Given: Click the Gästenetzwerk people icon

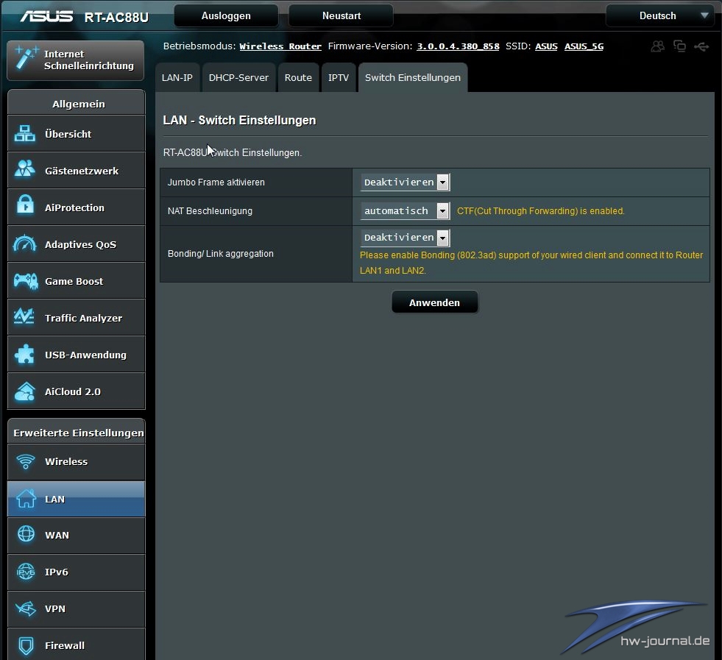Looking at the screenshot, I should click(x=25, y=169).
